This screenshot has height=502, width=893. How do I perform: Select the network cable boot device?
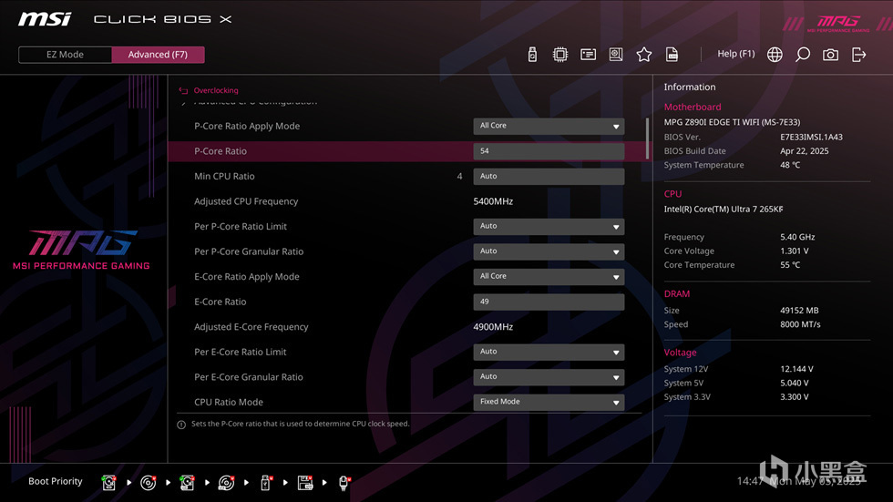[x=344, y=483]
